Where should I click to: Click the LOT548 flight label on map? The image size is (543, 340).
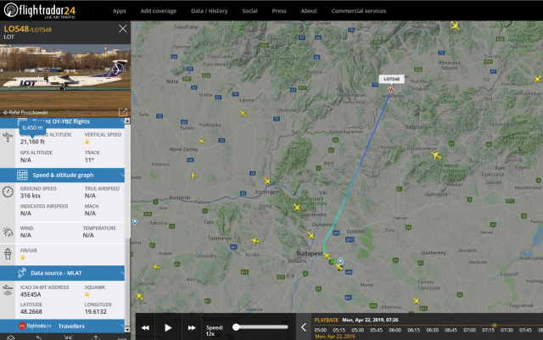pyautogui.click(x=391, y=79)
